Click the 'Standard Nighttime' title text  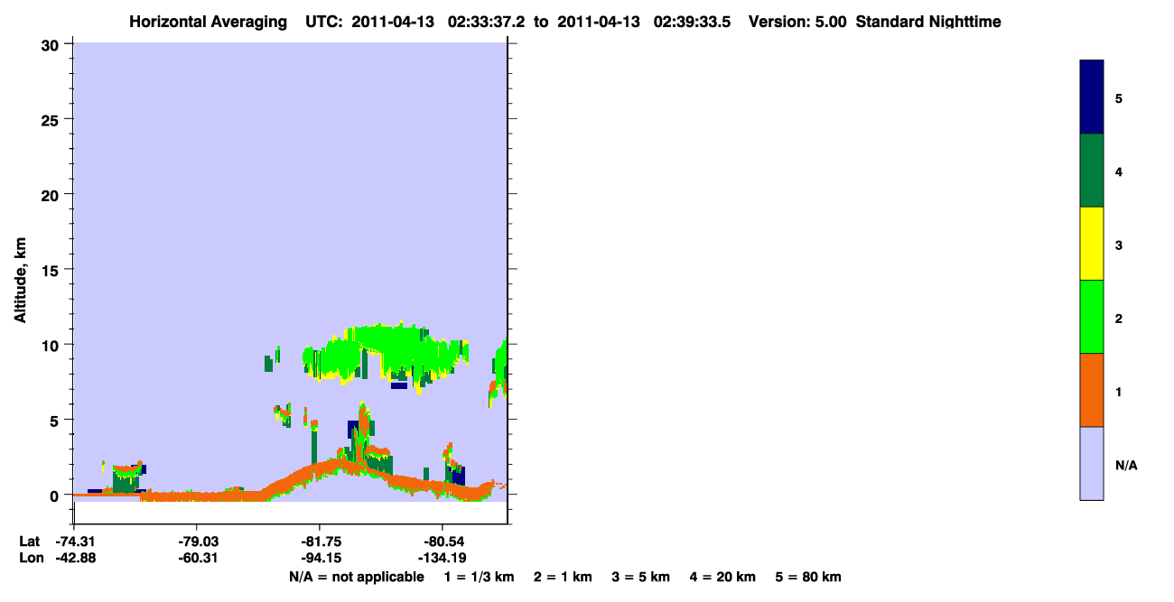(928, 22)
